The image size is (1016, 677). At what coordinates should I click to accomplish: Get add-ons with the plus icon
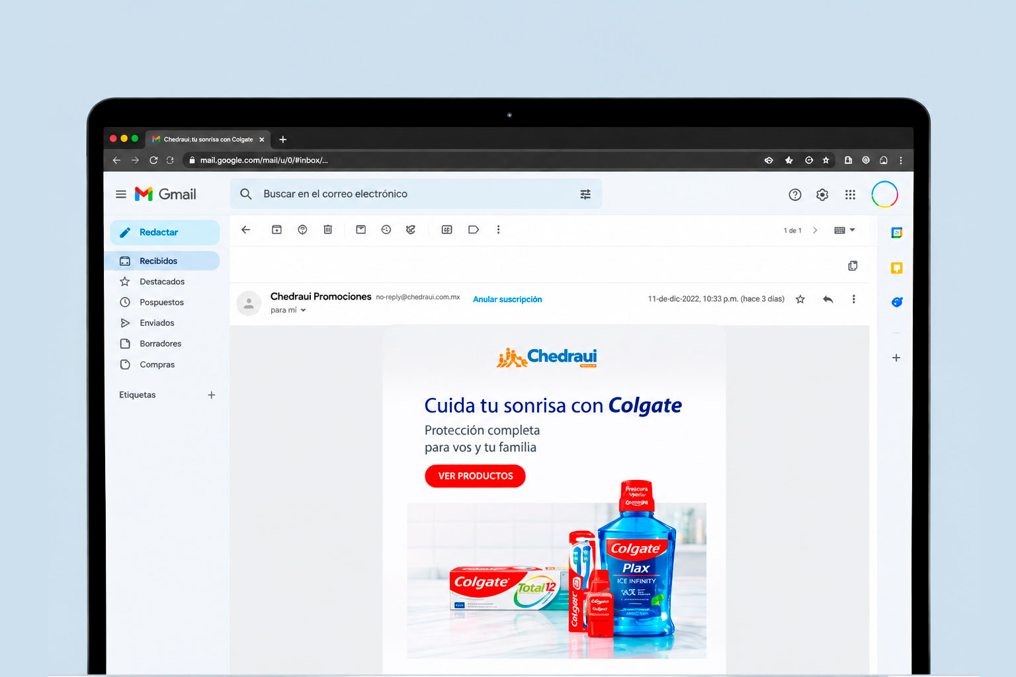(x=896, y=358)
